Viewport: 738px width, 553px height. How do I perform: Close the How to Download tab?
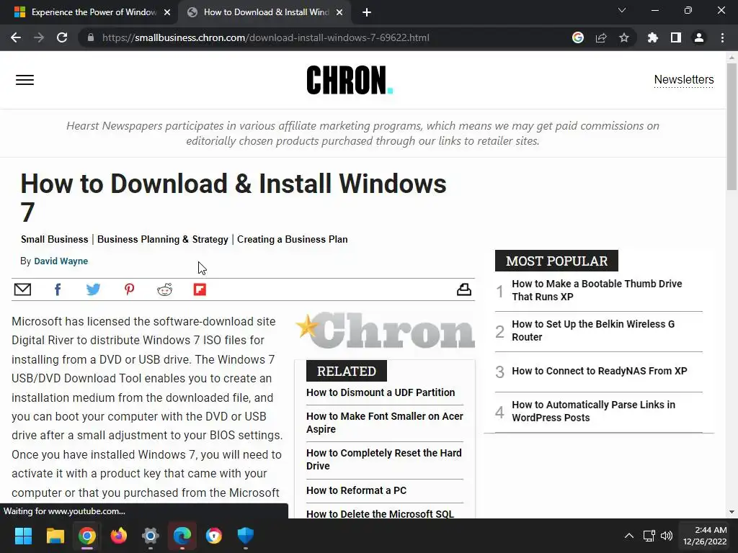339,12
